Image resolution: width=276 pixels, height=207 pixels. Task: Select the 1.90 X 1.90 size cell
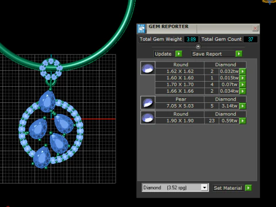coord(180,121)
